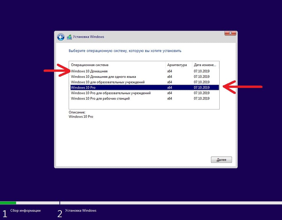Screen dimensions: 282x220
Task: Click the Далее button
Action: 221,160
